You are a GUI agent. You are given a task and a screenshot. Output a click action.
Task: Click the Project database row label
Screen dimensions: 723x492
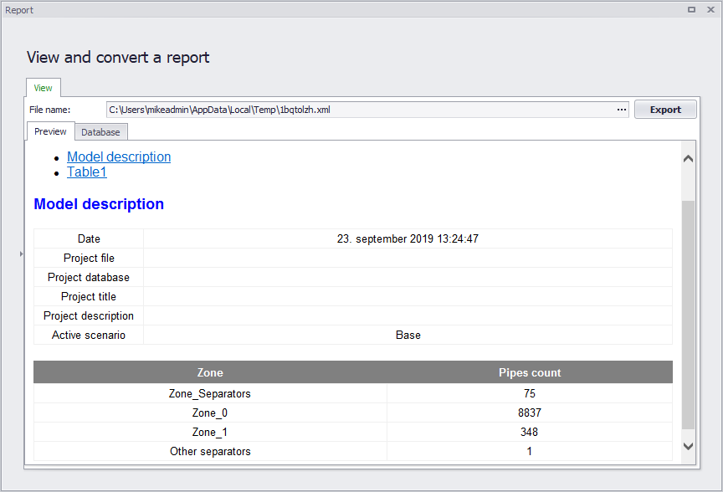pyautogui.click(x=89, y=278)
